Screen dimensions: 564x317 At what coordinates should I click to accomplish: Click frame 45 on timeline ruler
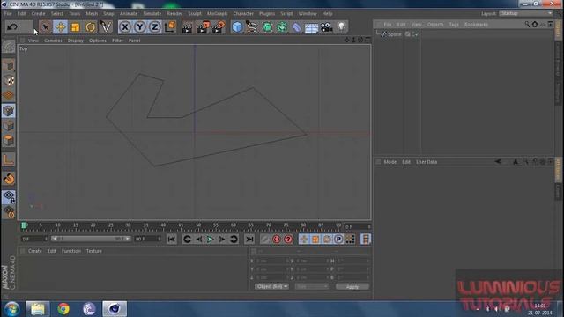tap(180, 226)
